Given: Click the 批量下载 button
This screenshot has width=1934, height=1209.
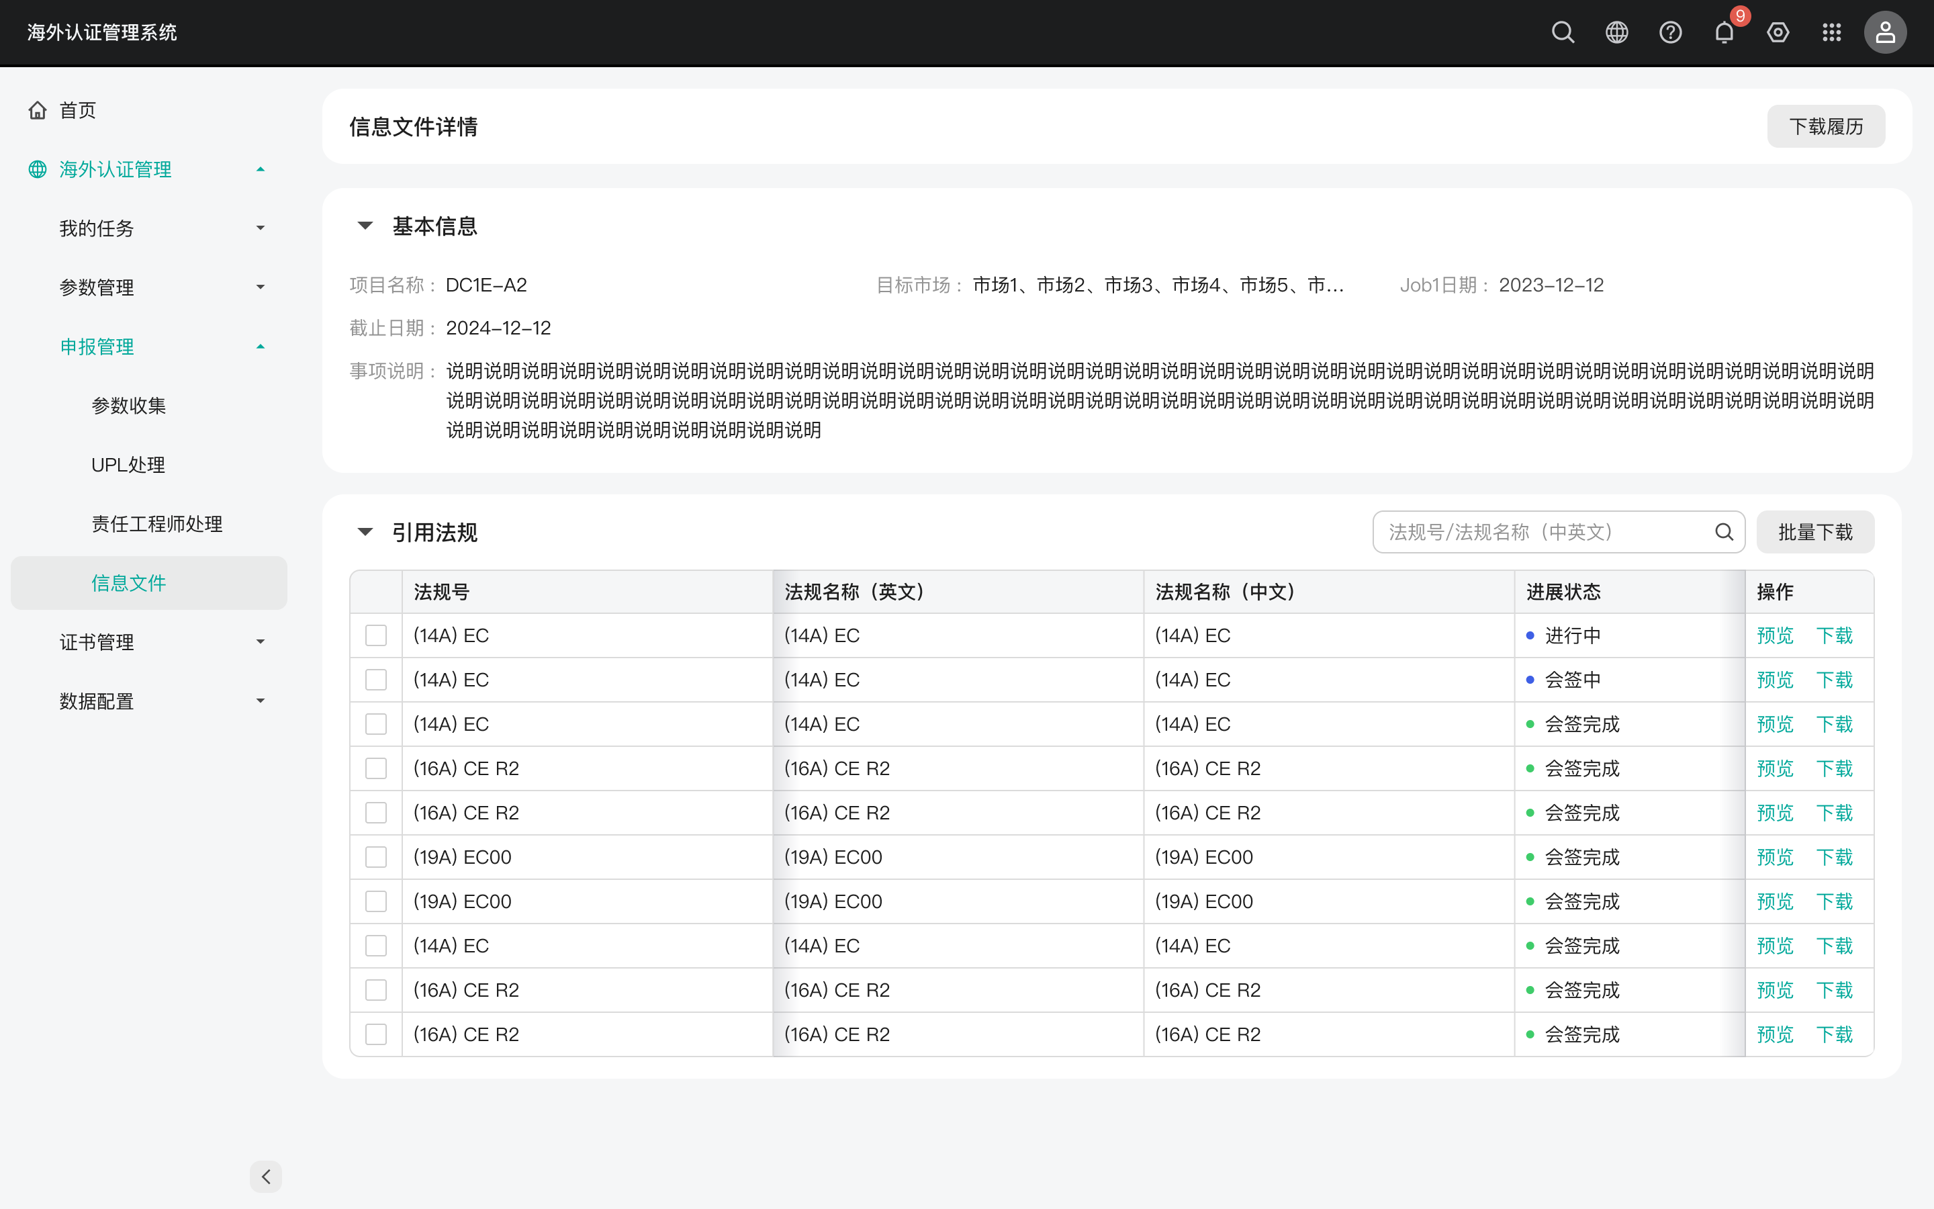Looking at the screenshot, I should [1815, 532].
